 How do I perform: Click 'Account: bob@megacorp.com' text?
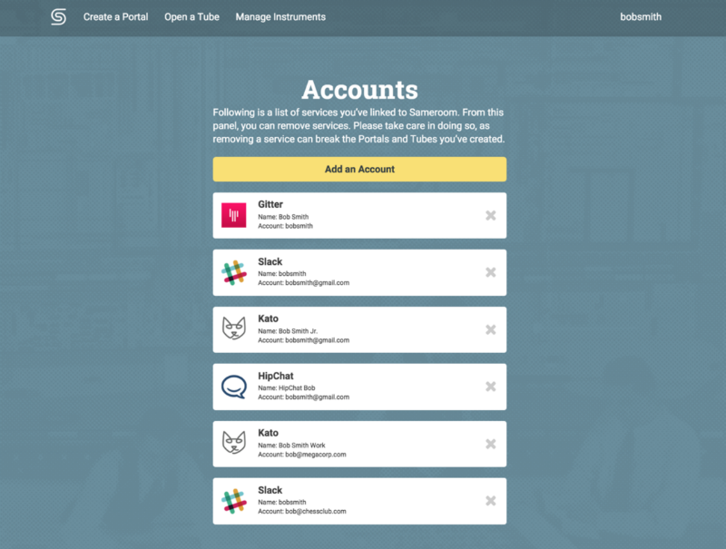[x=302, y=455]
